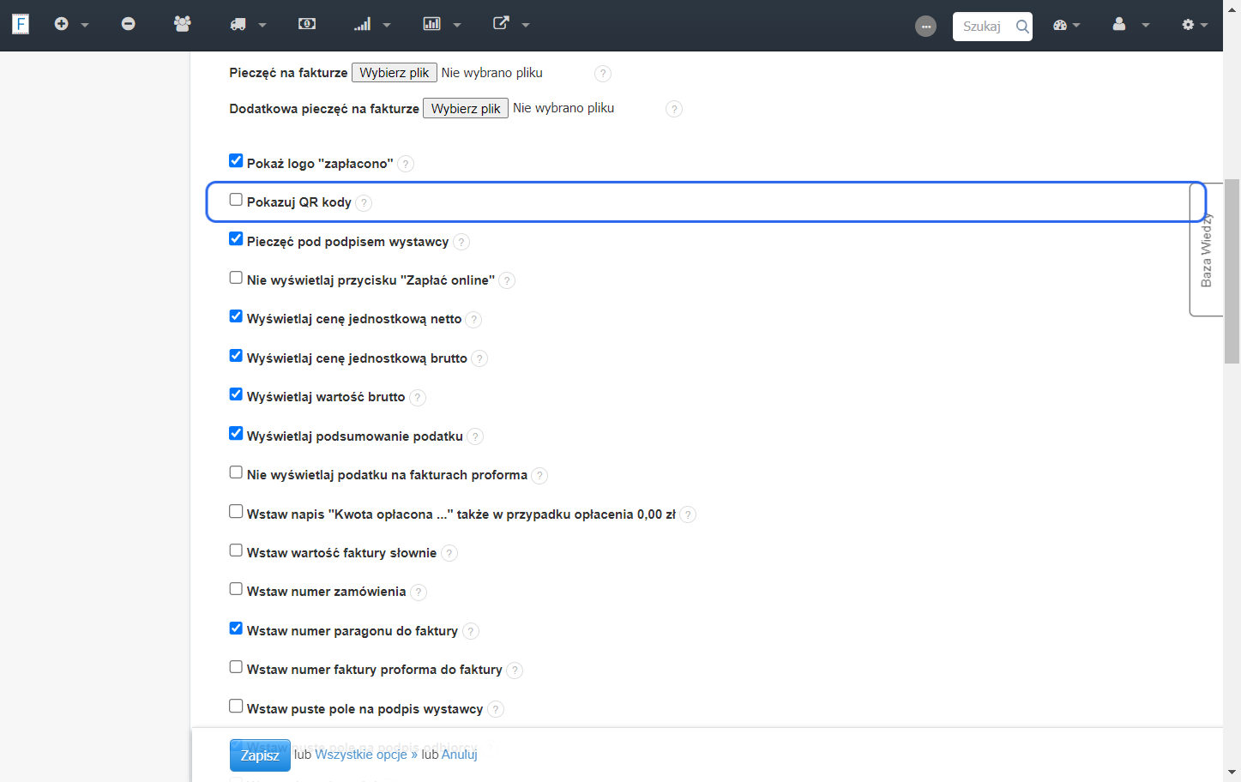Screen dimensions: 1241x782
Task: Uncheck Wstaw numer paragonu do faktury
Action: coord(236,629)
